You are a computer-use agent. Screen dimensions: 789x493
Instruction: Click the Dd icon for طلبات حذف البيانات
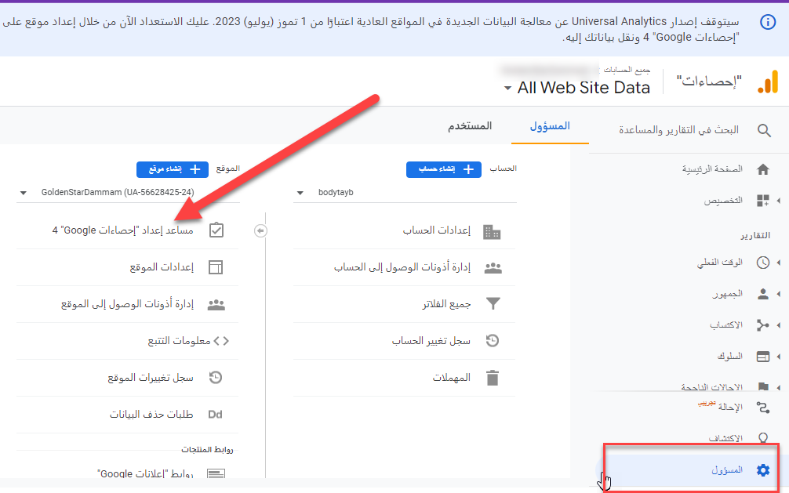click(x=215, y=415)
